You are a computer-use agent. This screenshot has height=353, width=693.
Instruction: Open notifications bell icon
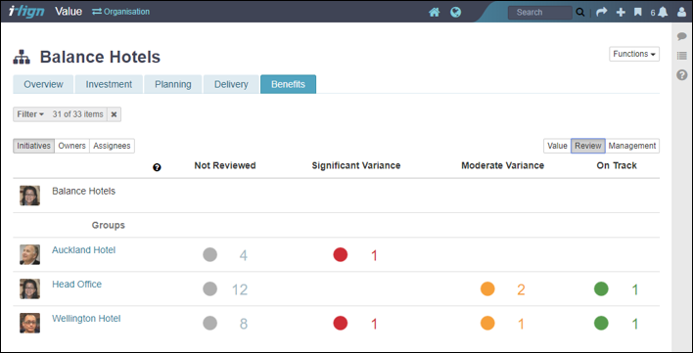click(663, 13)
